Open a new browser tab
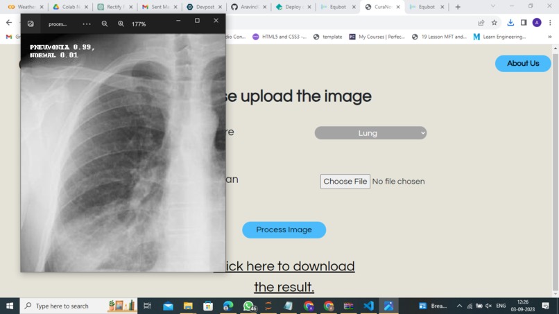 pyautogui.click(x=458, y=7)
